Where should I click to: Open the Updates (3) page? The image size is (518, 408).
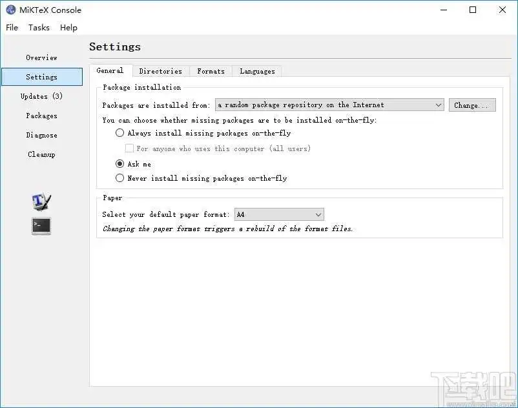(x=41, y=96)
